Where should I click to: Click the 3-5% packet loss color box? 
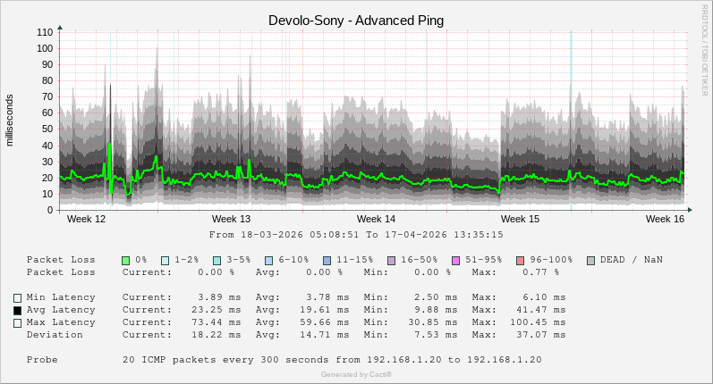pyautogui.click(x=217, y=260)
